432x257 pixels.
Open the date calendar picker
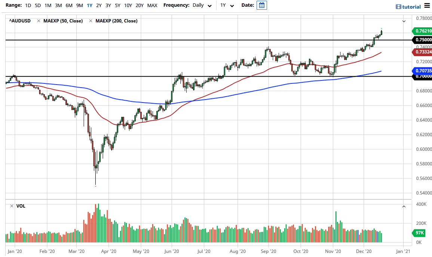261,5
